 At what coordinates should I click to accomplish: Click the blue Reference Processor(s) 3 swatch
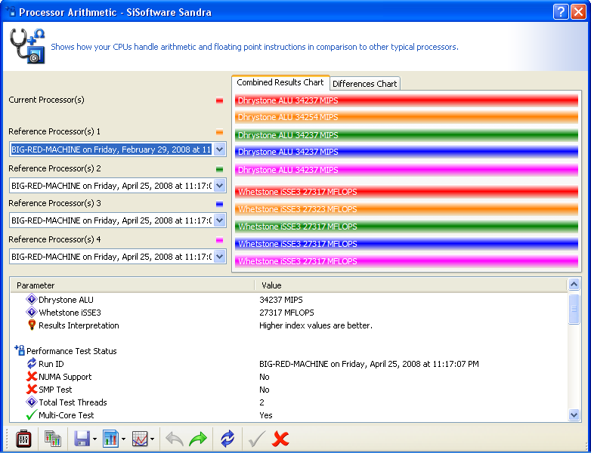click(219, 204)
